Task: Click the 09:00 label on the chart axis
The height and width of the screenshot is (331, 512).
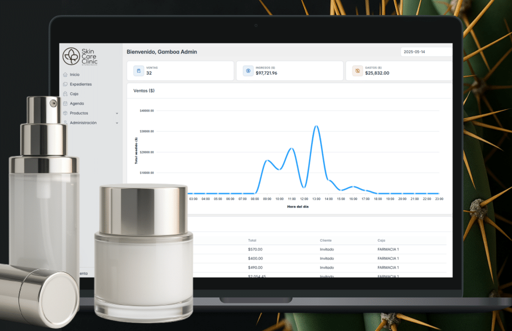Action: 267,199
